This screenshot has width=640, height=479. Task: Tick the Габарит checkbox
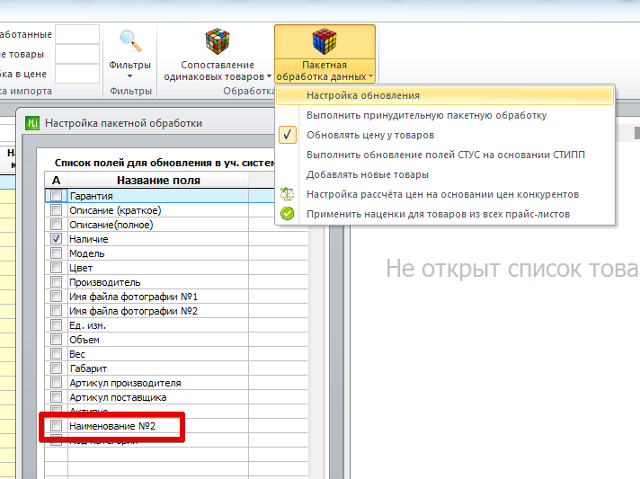tap(57, 368)
